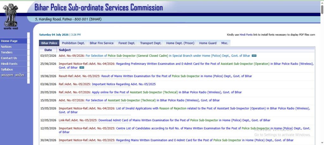Select the Home Guard tab
This screenshot has width=324, height=145.
[x=208, y=43]
